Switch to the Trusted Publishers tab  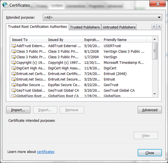coord(85,27)
